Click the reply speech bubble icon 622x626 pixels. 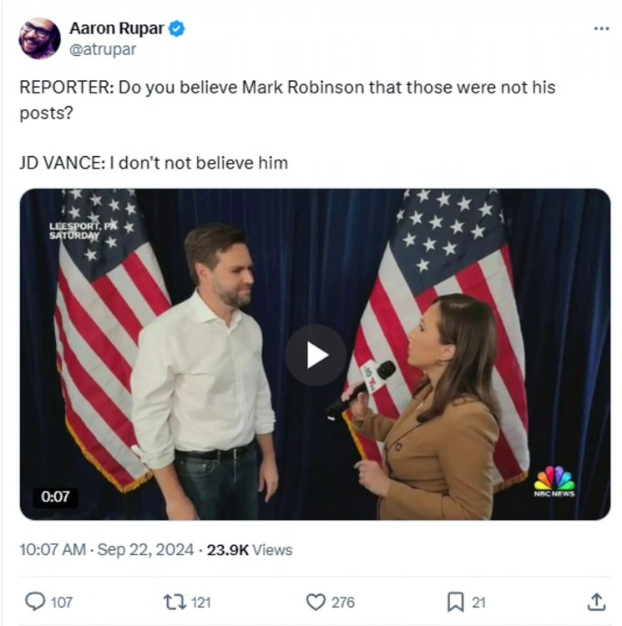[35, 602]
